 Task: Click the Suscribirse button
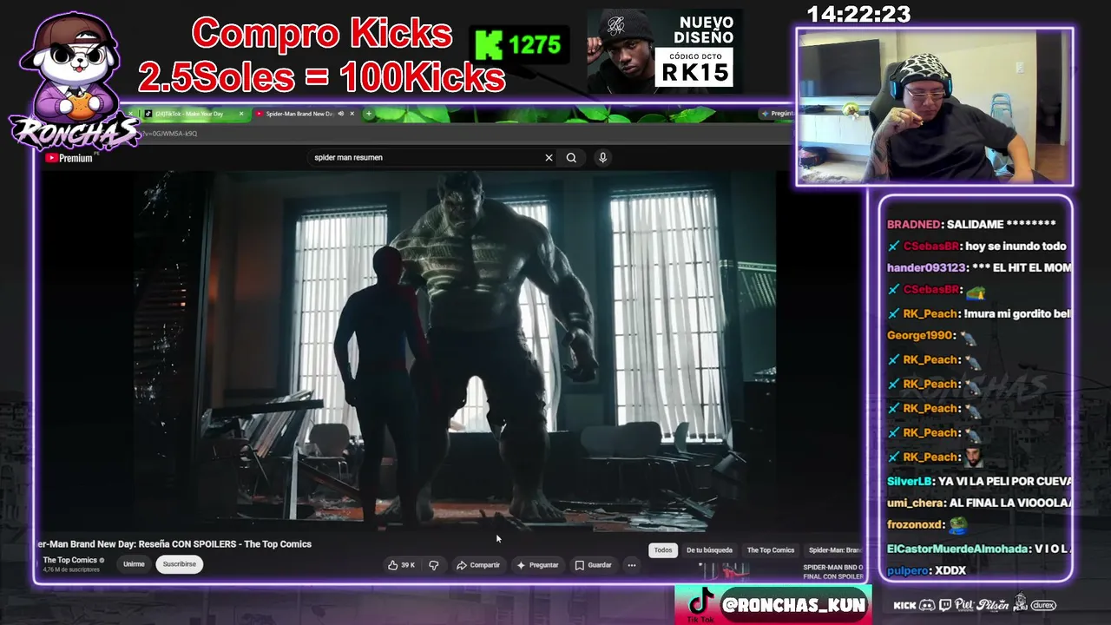coord(180,564)
